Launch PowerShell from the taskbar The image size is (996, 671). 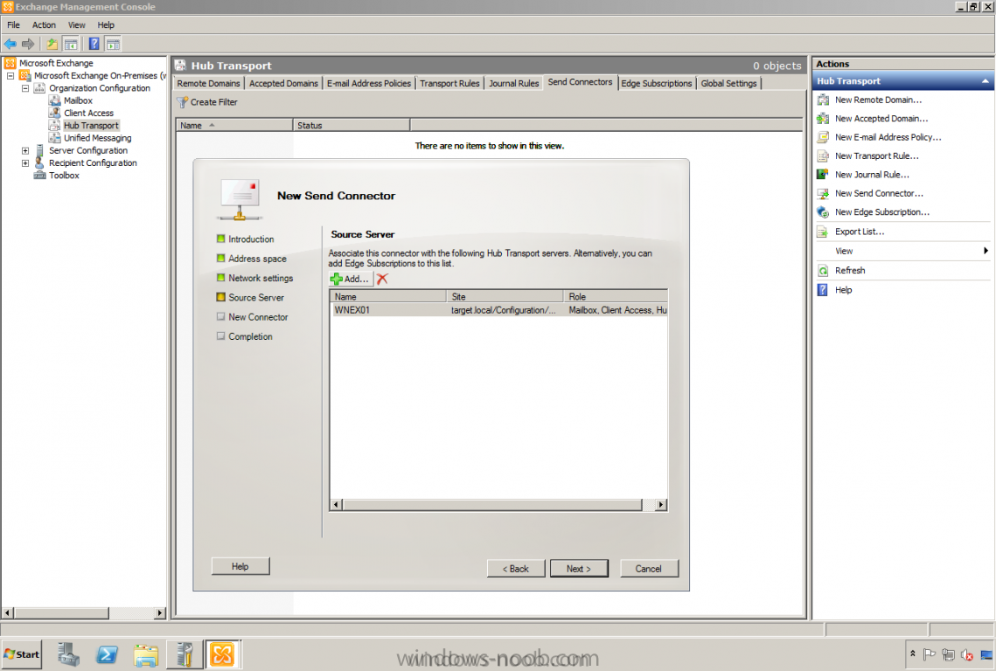tap(107, 654)
